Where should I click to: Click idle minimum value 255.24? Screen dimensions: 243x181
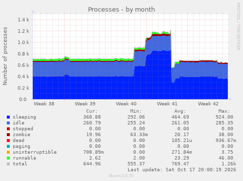(136, 123)
